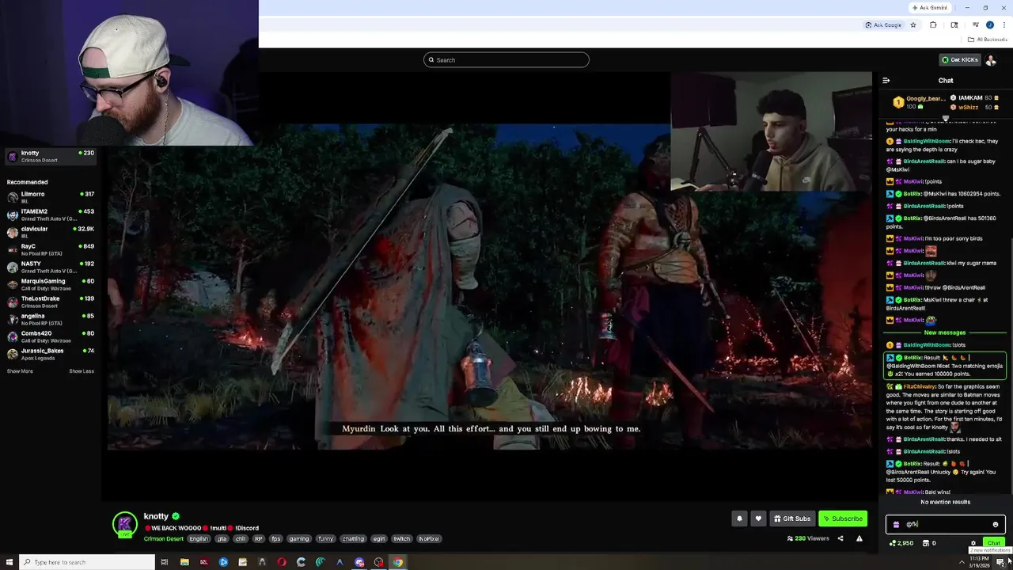The image size is (1013, 570).
Task: Open NASTY's recommended channel
Action: coord(51,267)
